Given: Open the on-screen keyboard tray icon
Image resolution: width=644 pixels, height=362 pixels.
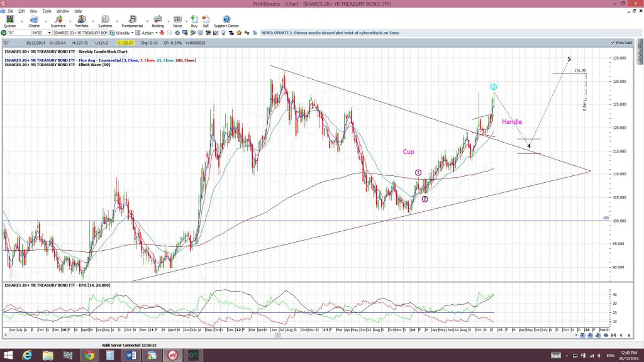Looking at the screenshot, I should (x=556, y=356).
